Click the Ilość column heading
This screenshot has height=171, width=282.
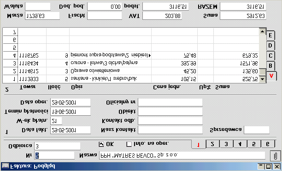coord(54,87)
